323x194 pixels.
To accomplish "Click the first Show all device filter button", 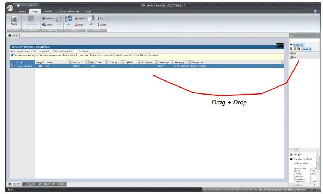I will pos(298,45).
